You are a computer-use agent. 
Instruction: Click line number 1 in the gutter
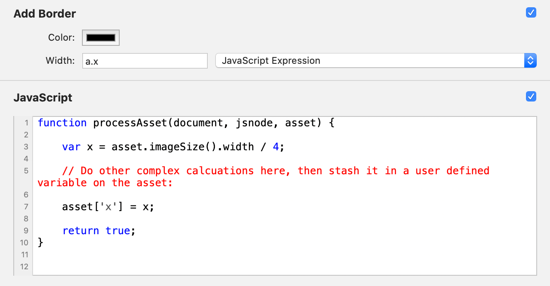pos(26,123)
